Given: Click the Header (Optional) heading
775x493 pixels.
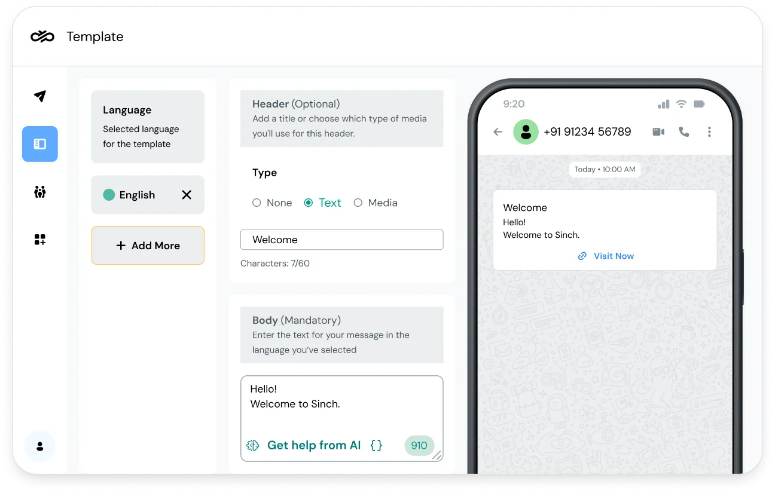Looking at the screenshot, I should (x=296, y=104).
